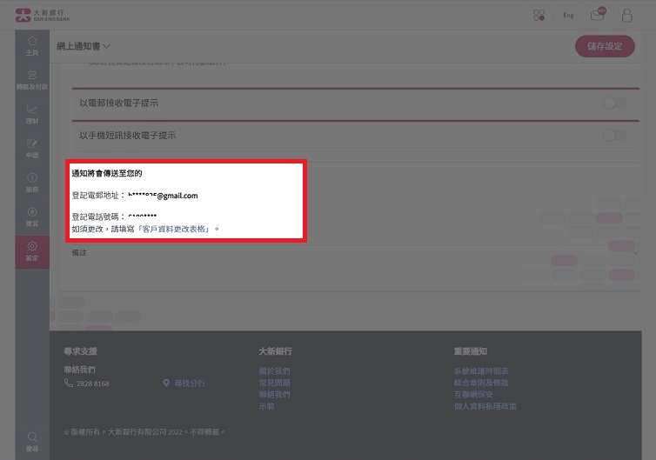Open the mail inbox icon in header
Image resolution: width=656 pixels, height=460 pixels.
click(597, 15)
